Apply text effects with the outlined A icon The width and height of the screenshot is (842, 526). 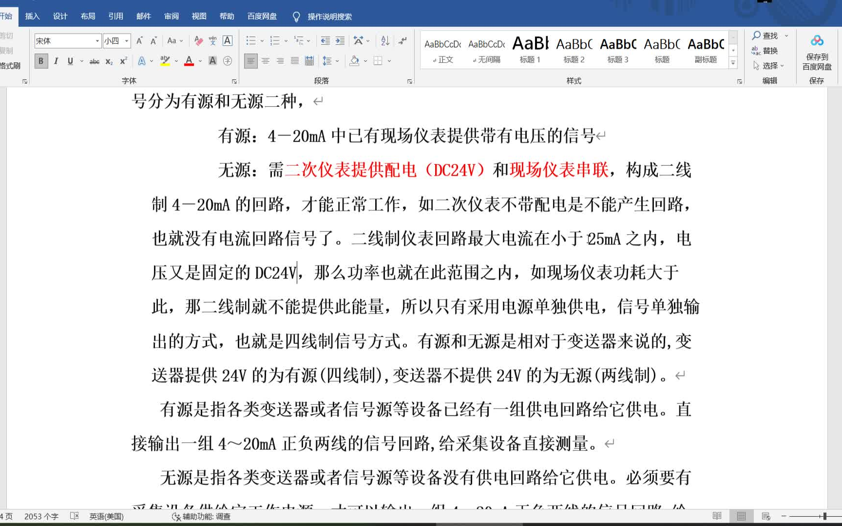click(141, 61)
